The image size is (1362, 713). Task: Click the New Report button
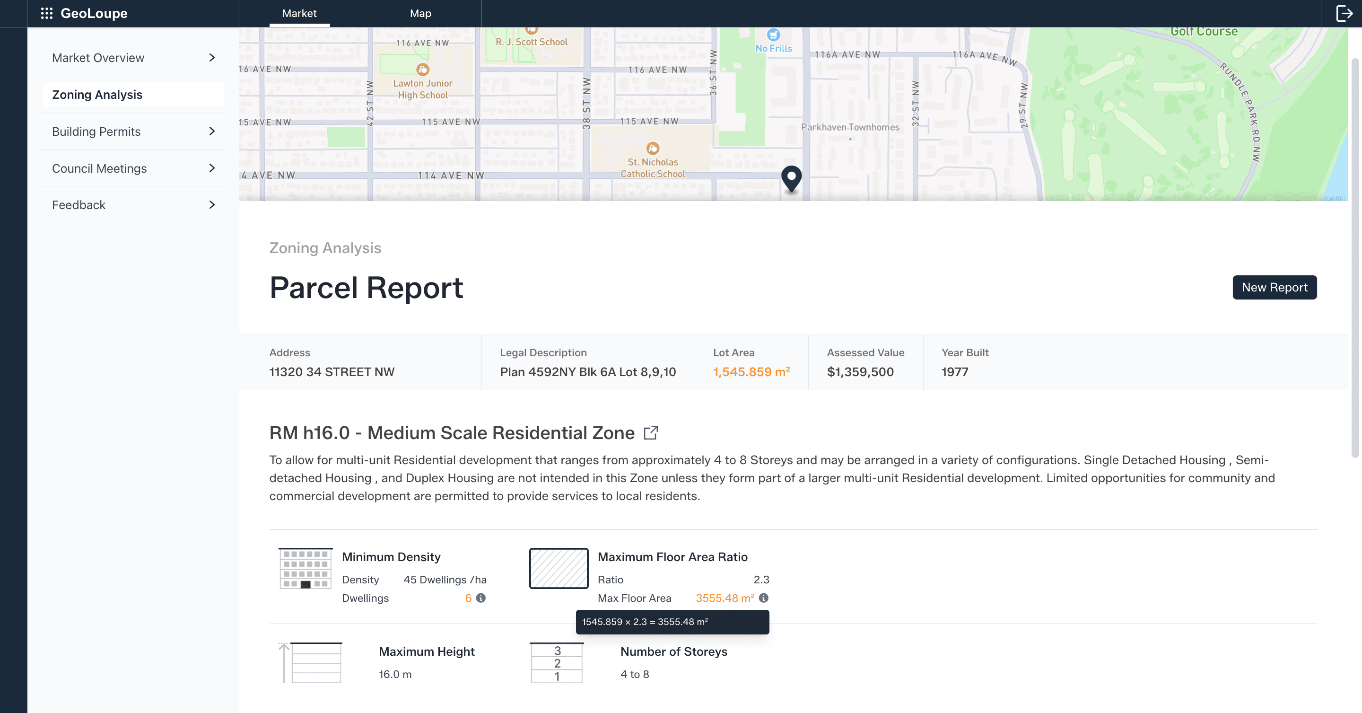(x=1274, y=287)
